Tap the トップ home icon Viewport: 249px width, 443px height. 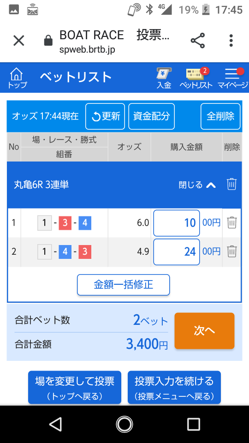coord(17,78)
